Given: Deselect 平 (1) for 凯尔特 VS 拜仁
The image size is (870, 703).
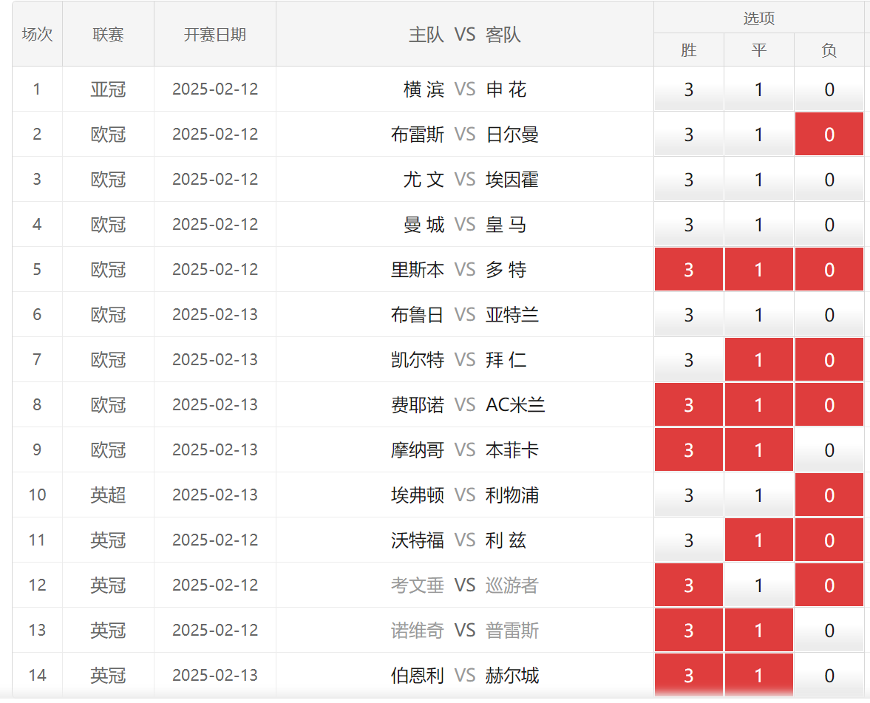Looking at the screenshot, I should pos(758,359).
